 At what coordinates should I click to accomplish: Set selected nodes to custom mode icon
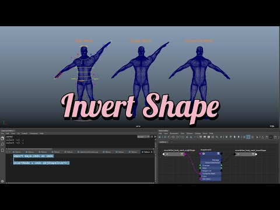pyautogui.click(x=213, y=137)
